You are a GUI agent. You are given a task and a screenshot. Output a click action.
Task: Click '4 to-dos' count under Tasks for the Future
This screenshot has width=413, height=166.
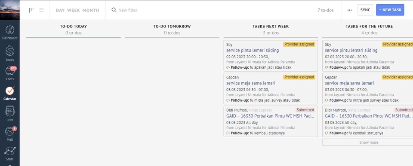[369, 33]
